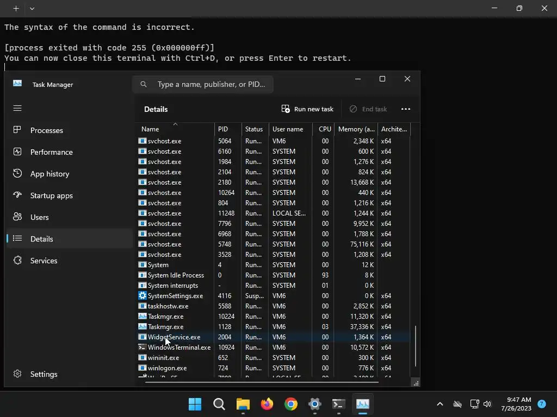
Task: Select Taskmgr.exe with PID 1128
Action: click(273, 326)
